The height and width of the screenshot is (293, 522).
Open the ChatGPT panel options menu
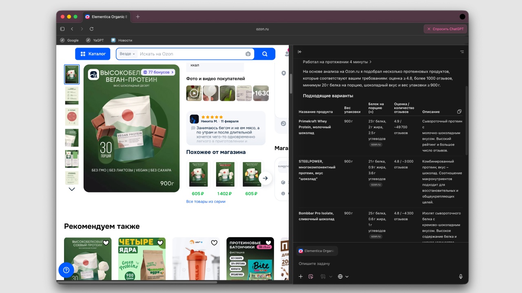pyautogui.click(x=462, y=52)
